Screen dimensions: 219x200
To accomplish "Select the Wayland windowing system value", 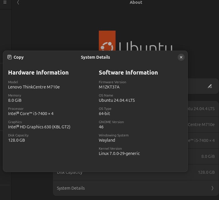I will 107,140.
